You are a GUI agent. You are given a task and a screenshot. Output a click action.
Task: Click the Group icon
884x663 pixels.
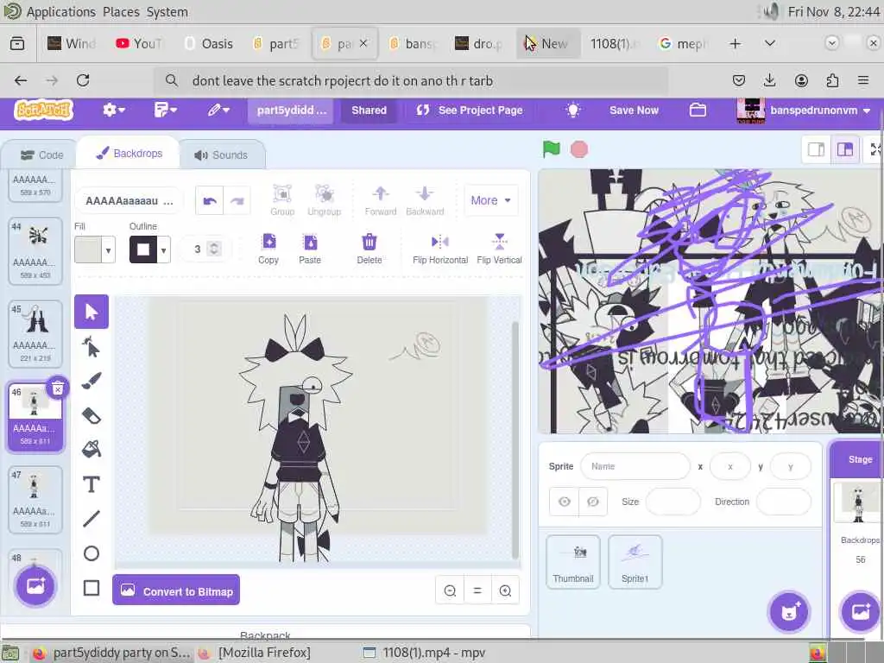pos(282,200)
